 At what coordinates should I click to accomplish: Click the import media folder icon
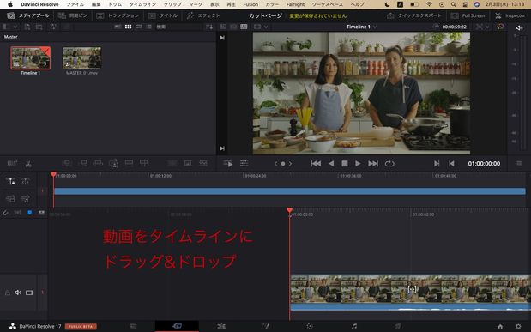[39, 27]
